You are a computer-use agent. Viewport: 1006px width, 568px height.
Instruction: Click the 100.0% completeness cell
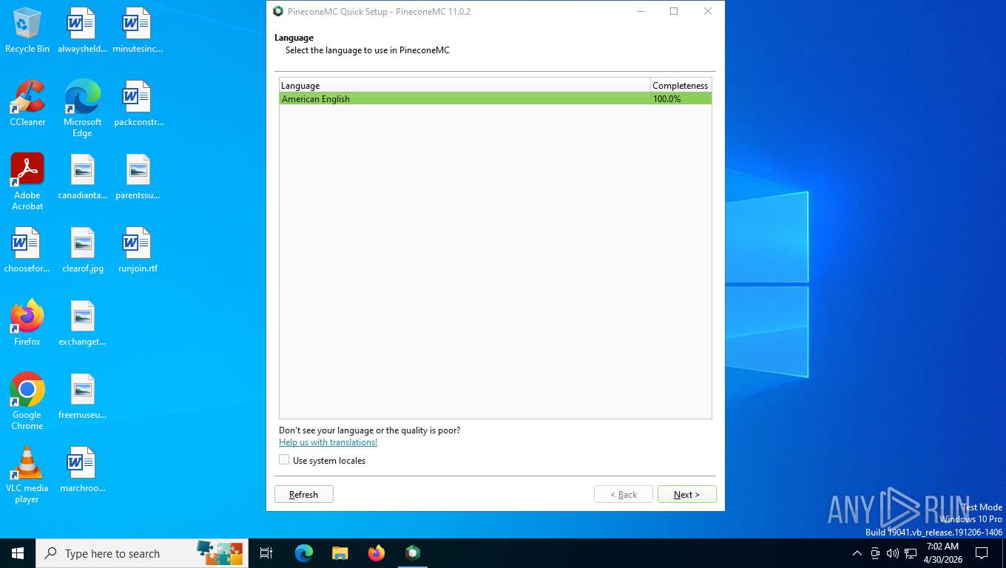point(681,98)
